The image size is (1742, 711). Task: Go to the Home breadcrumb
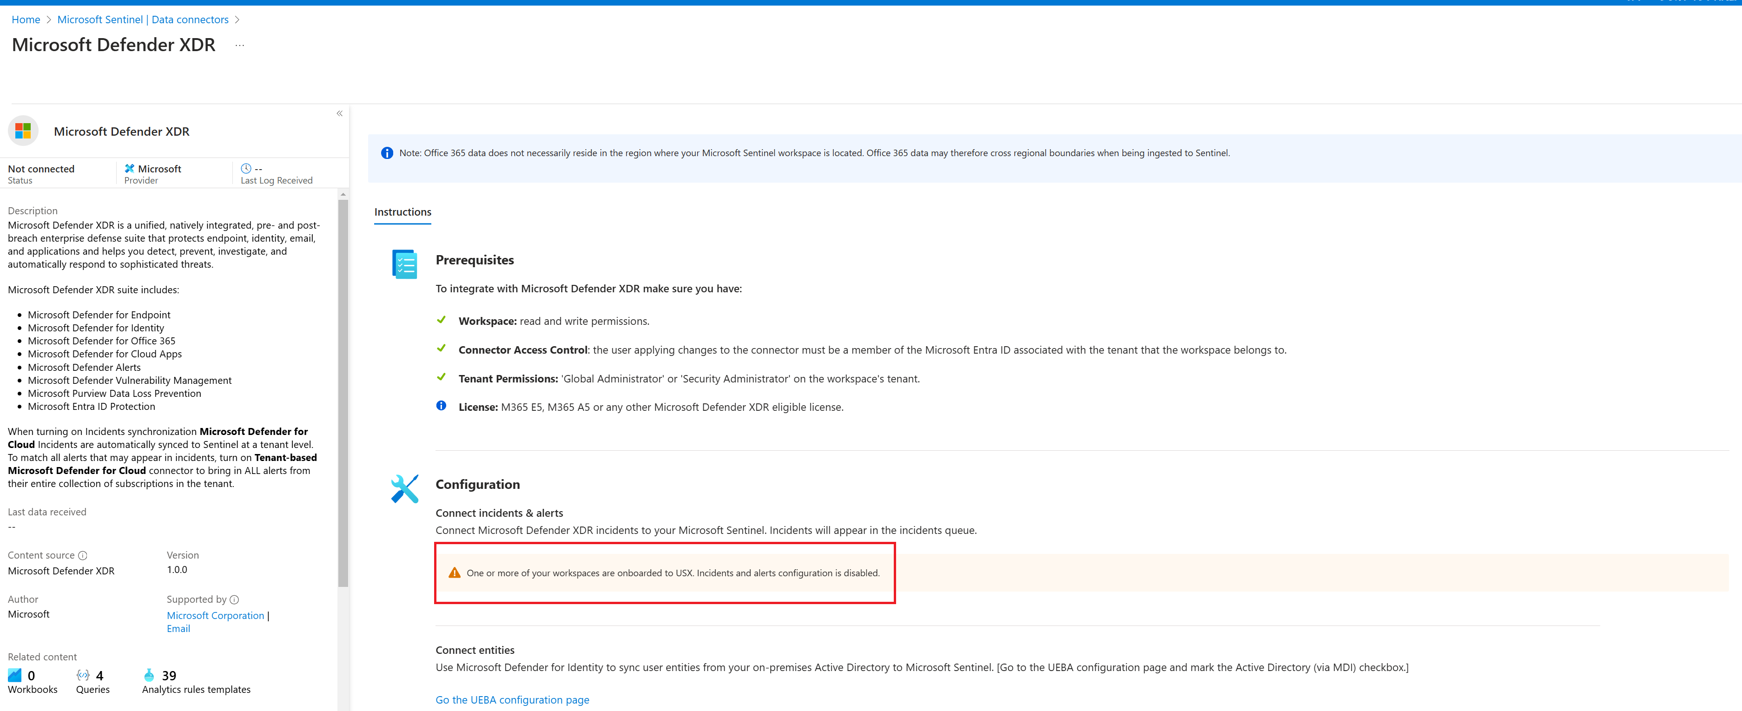(x=26, y=20)
